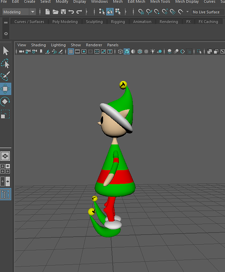Viewport: 225px width, 272px height.
Task: Switch to Rendering shelf tab
Action: click(x=169, y=22)
